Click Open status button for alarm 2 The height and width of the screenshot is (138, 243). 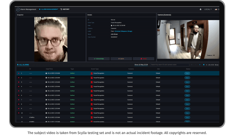[x=187, y=78]
